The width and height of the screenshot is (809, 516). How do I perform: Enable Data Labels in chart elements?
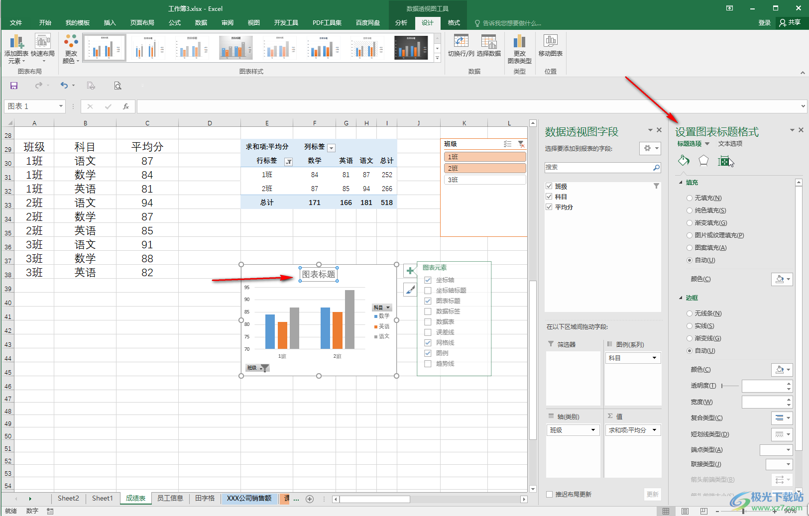tap(428, 311)
